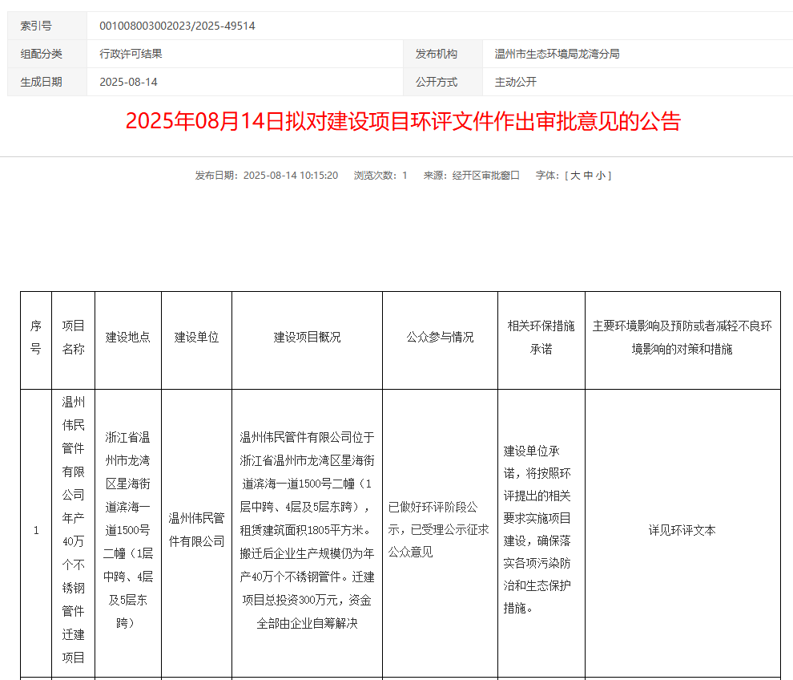The height and width of the screenshot is (680, 793).
Task: Click the source text 经开区审批窗口
Action: click(x=485, y=175)
